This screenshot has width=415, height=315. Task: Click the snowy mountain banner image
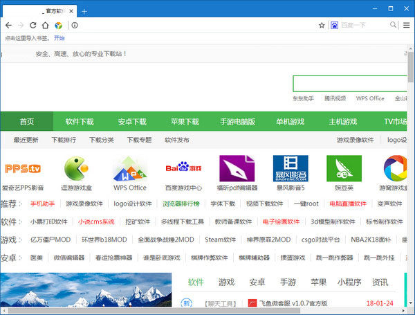(86, 289)
